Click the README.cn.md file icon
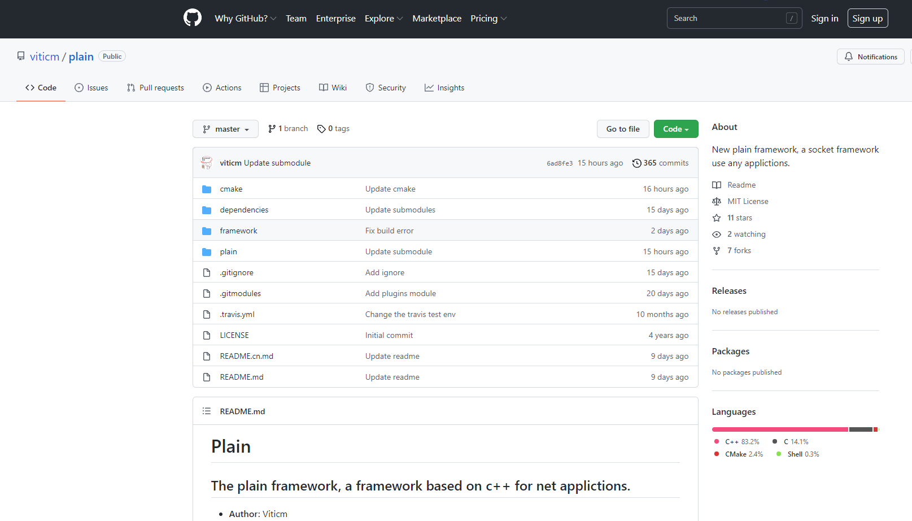The width and height of the screenshot is (912, 521). point(207,357)
